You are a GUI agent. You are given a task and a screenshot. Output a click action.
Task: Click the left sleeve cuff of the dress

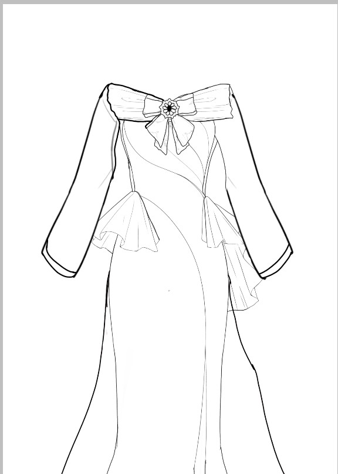click(x=59, y=260)
